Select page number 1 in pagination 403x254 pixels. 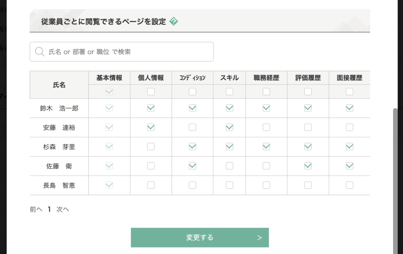coord(49,209)
